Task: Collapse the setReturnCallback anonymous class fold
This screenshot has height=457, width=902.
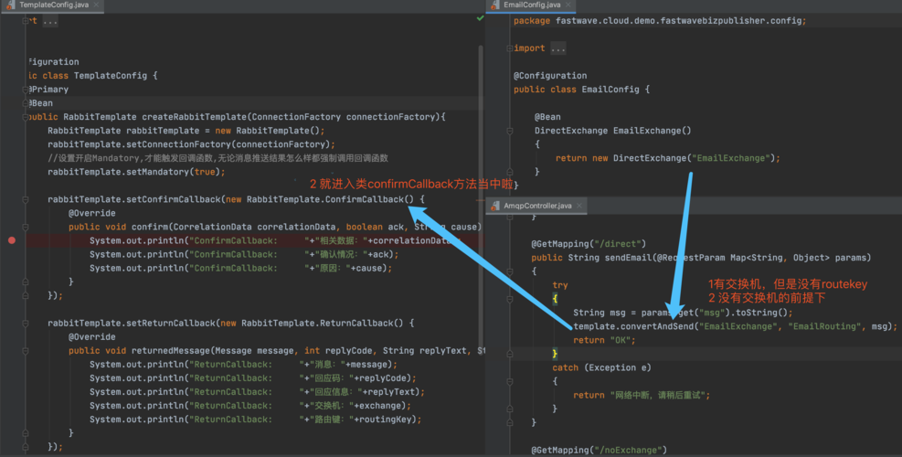Action: (26, 323)
